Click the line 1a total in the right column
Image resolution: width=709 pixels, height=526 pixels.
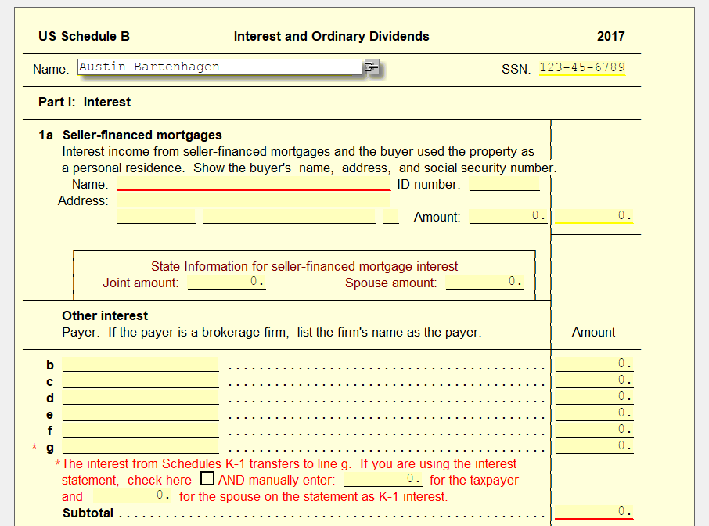pyautogui.click(x=594, y=216)
